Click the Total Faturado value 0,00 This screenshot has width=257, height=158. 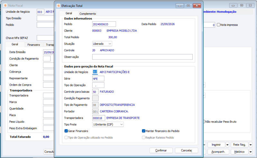tap(46, 137)
